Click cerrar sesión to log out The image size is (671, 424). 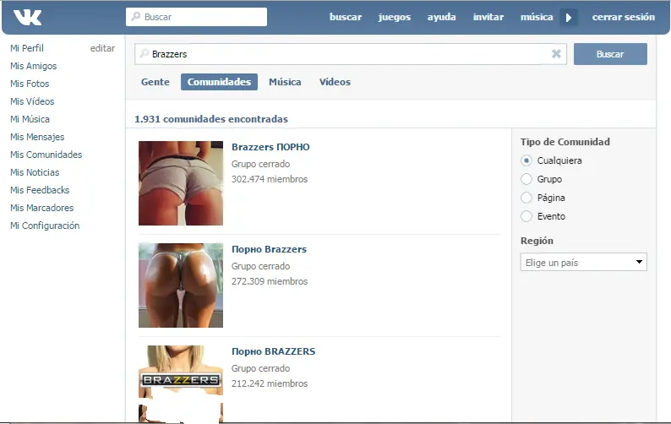pyautogui.click(x=623, y=17)
